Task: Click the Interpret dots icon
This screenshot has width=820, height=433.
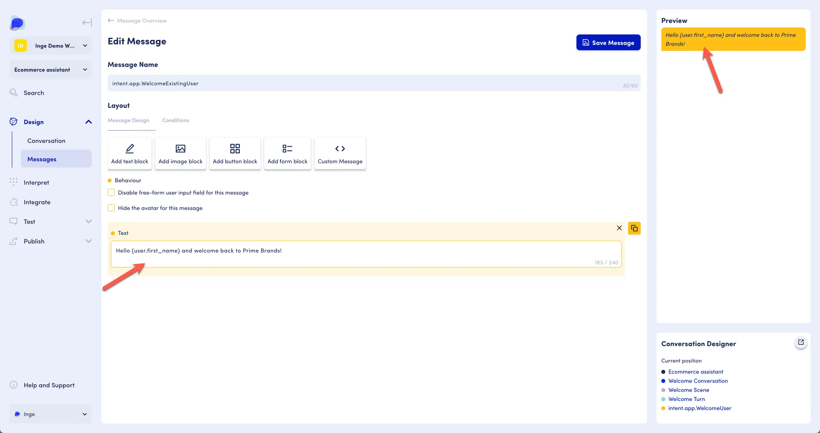Action: pyautogui.click(x=14, y=182)
